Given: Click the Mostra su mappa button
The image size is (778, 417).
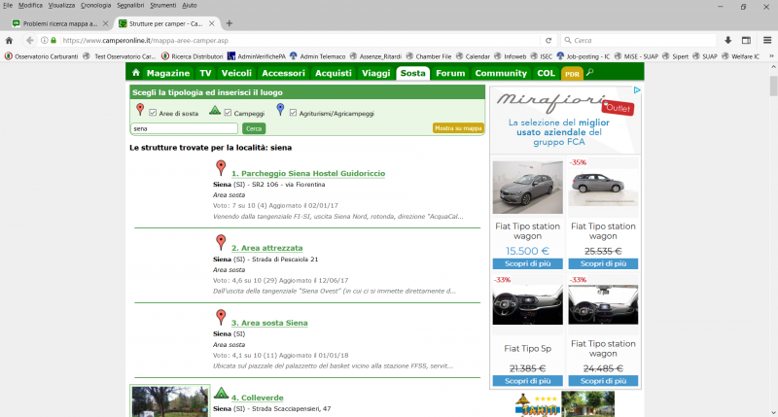Looking at the screenshot, I should click(x=457, y=128).
